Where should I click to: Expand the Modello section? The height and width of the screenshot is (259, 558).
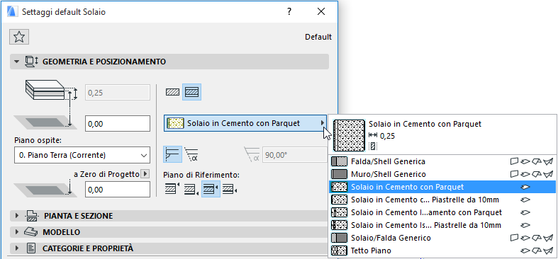(16, 232)
